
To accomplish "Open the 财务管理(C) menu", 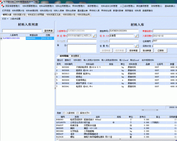I will tap(157, 6).
